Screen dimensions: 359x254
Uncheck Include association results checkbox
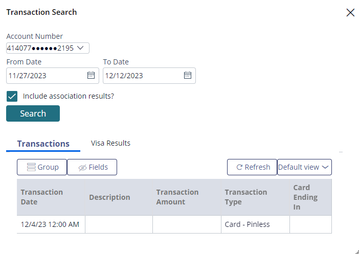pos(12,97)
